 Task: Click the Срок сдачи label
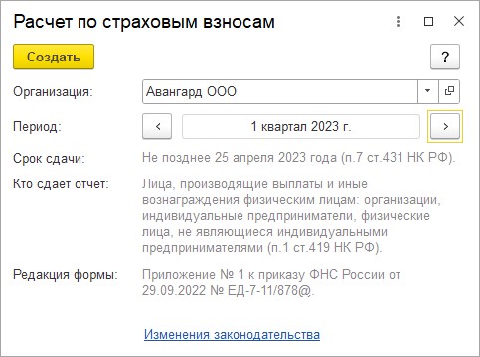point(49,158)
